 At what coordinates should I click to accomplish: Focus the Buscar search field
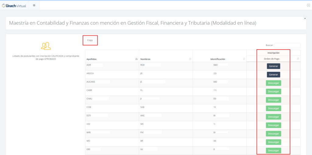(x=287, y=46)
